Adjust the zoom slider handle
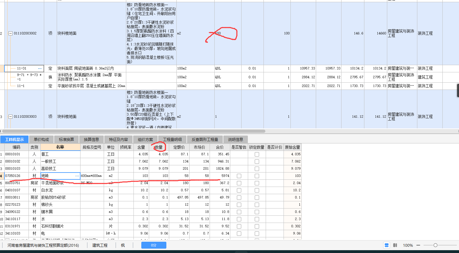This screenshot has height=253, width=459. 436,245
